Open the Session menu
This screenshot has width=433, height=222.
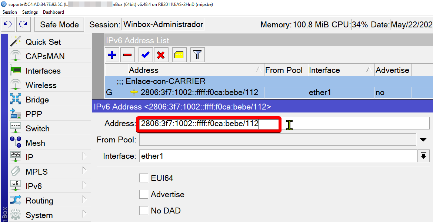(x=10, y=12)
